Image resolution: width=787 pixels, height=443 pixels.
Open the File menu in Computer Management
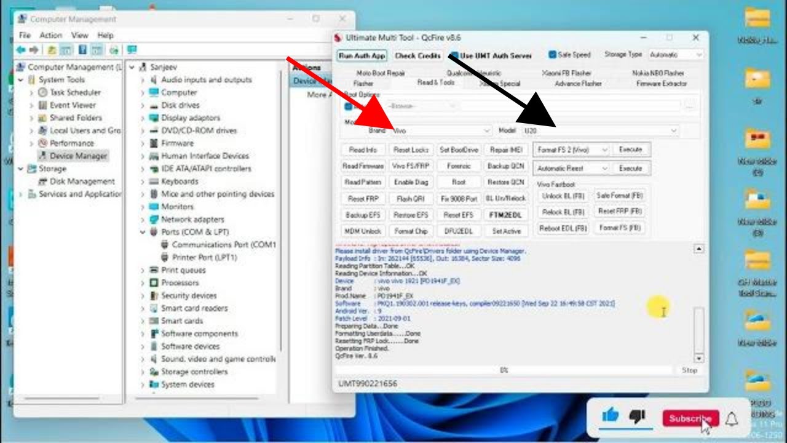pos(25,36)
